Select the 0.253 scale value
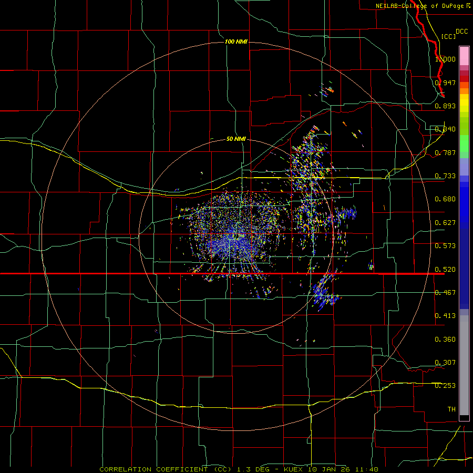The height and width of the screenshot is (473, 473). tap(445, 386)
